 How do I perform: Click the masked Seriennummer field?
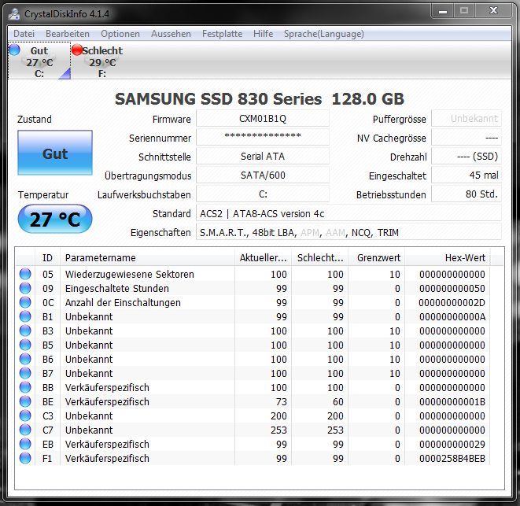click(x=263, y=138)
